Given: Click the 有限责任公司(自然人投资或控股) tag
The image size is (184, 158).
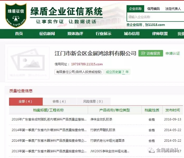Looking at the screenshot, I should [79, 72].
